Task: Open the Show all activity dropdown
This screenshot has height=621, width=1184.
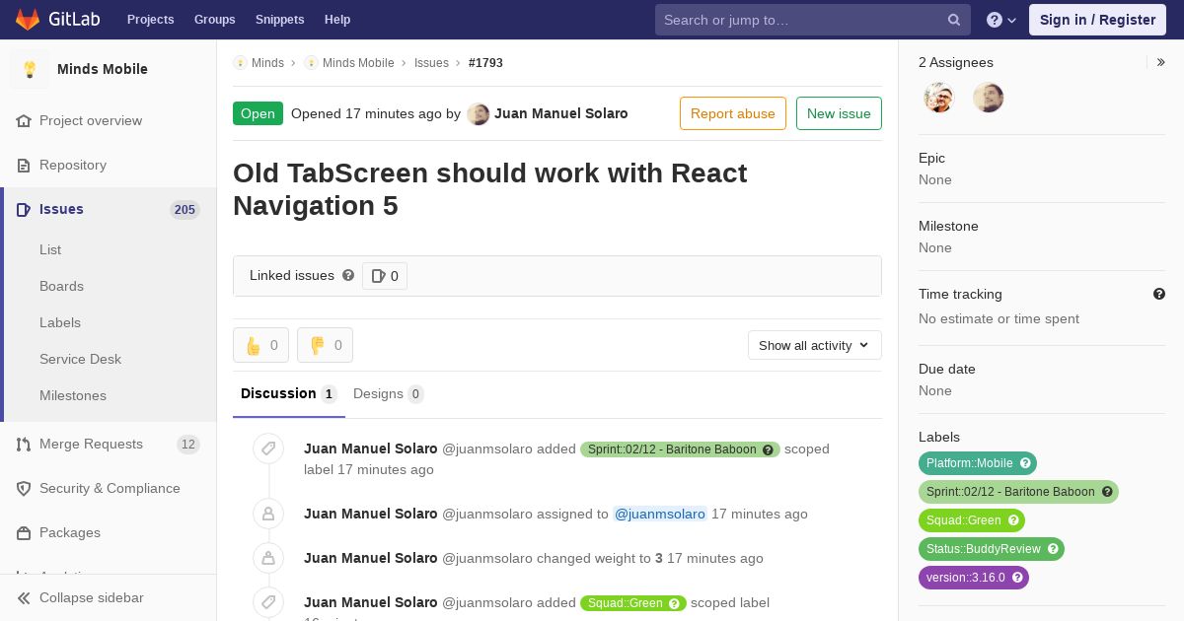Action: pos(815,345)
